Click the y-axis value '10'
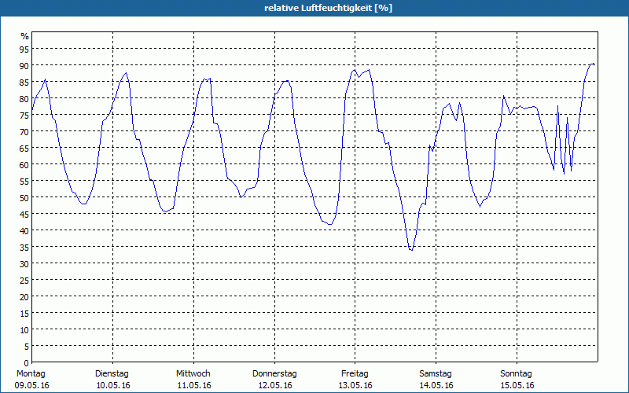The height and width of the screenshot is (393, 629). (x=24, y=330)
